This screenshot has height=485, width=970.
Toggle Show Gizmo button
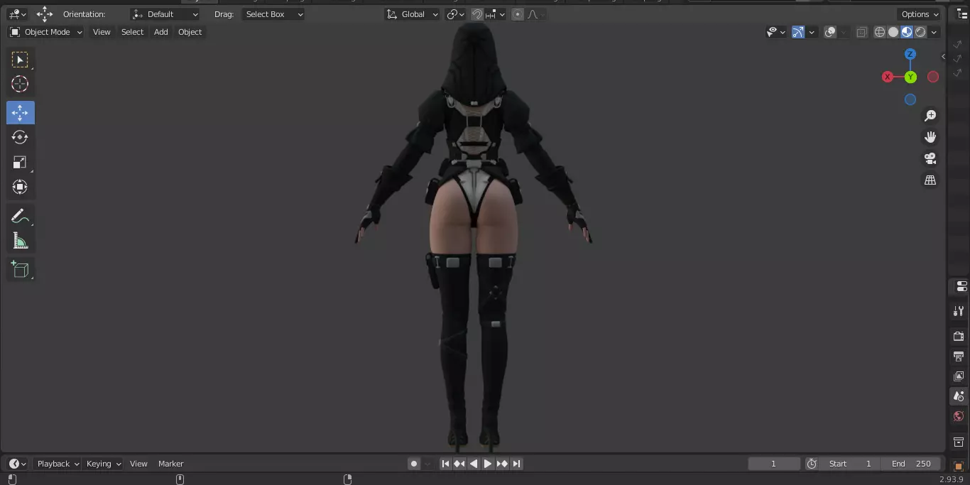click(x=798, y=32)
